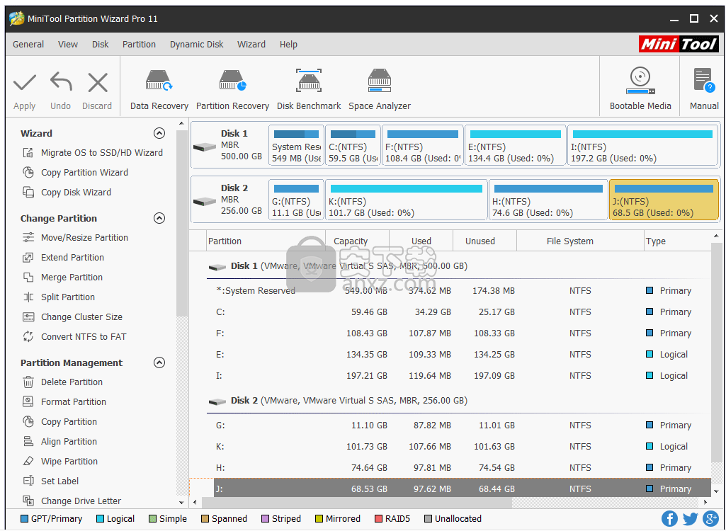Select the System Reserved partition row
Viewport: 726px width, 531px height.
tap(458, 291)
